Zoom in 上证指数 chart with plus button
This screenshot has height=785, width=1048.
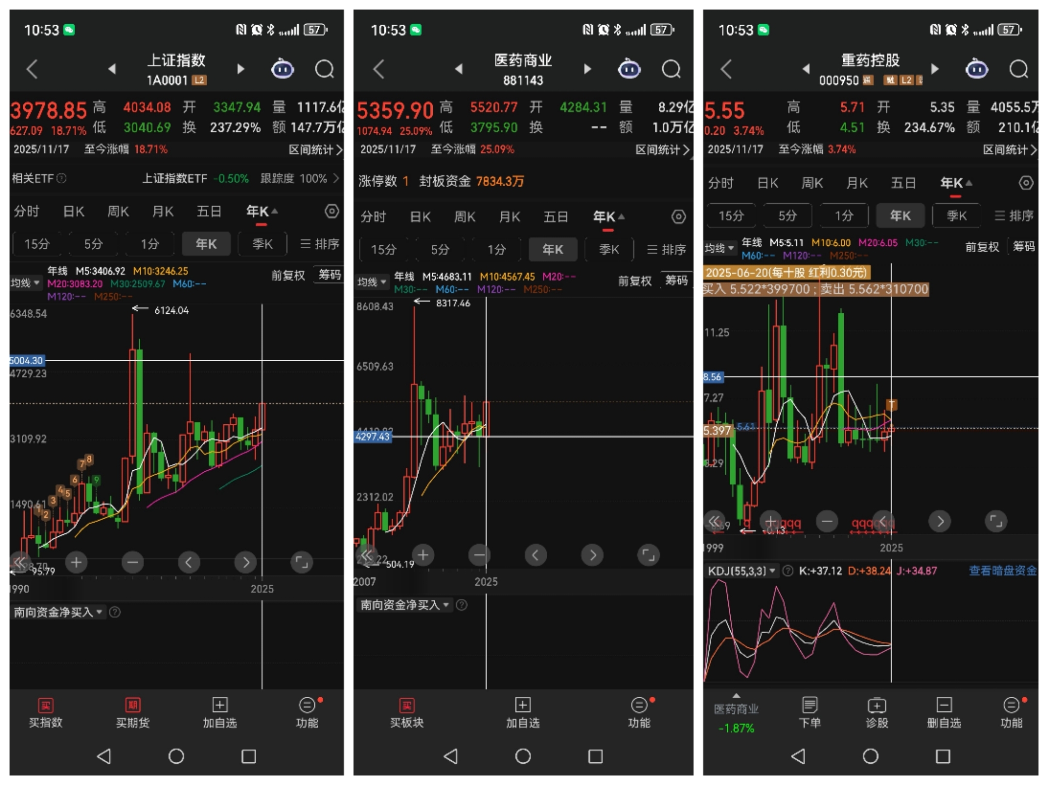click(x=76, y=562)
